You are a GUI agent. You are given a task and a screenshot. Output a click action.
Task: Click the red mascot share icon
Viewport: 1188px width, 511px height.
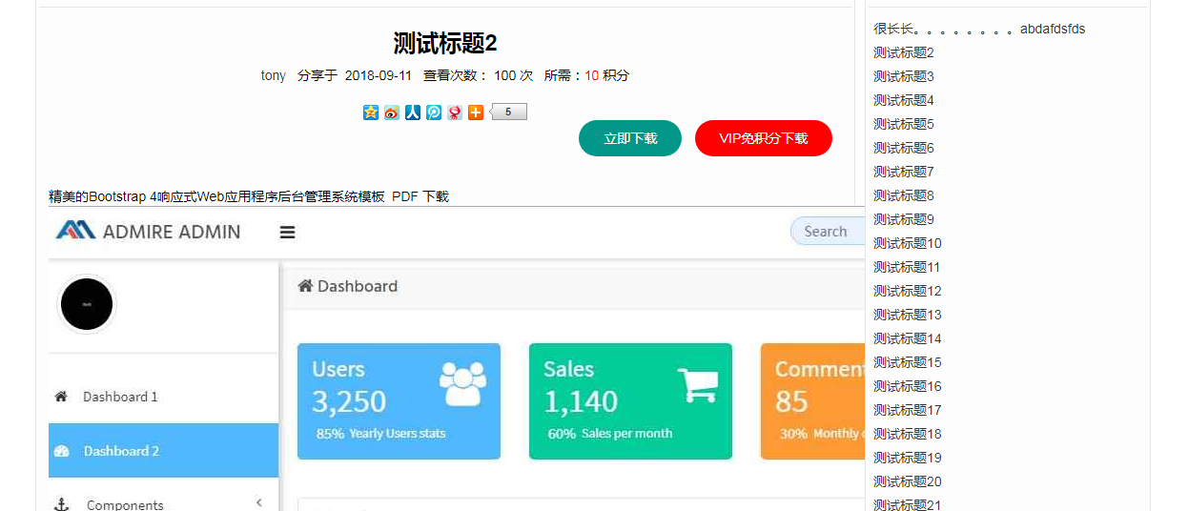point(455,112)
